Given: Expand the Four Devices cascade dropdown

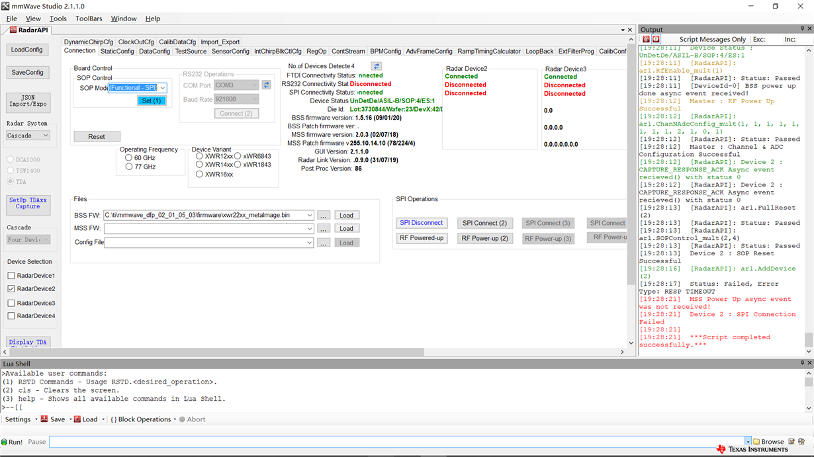Looking at the screenshot, I should (46, 239).
